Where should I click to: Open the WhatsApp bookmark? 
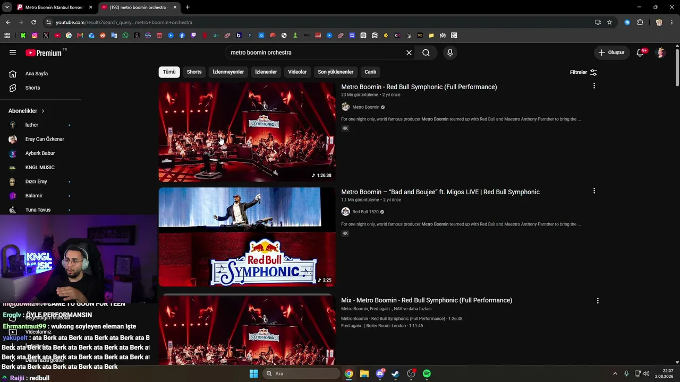point(125,36)
